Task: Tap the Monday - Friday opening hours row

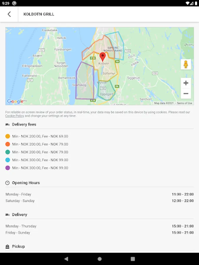Action: pos(100,194)
